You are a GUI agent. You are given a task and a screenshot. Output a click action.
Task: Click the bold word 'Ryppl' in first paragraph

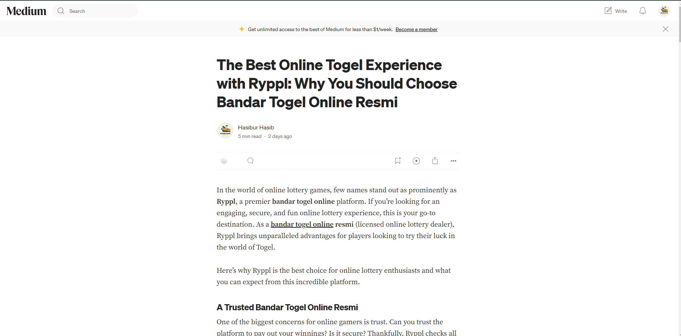[226, 201]
